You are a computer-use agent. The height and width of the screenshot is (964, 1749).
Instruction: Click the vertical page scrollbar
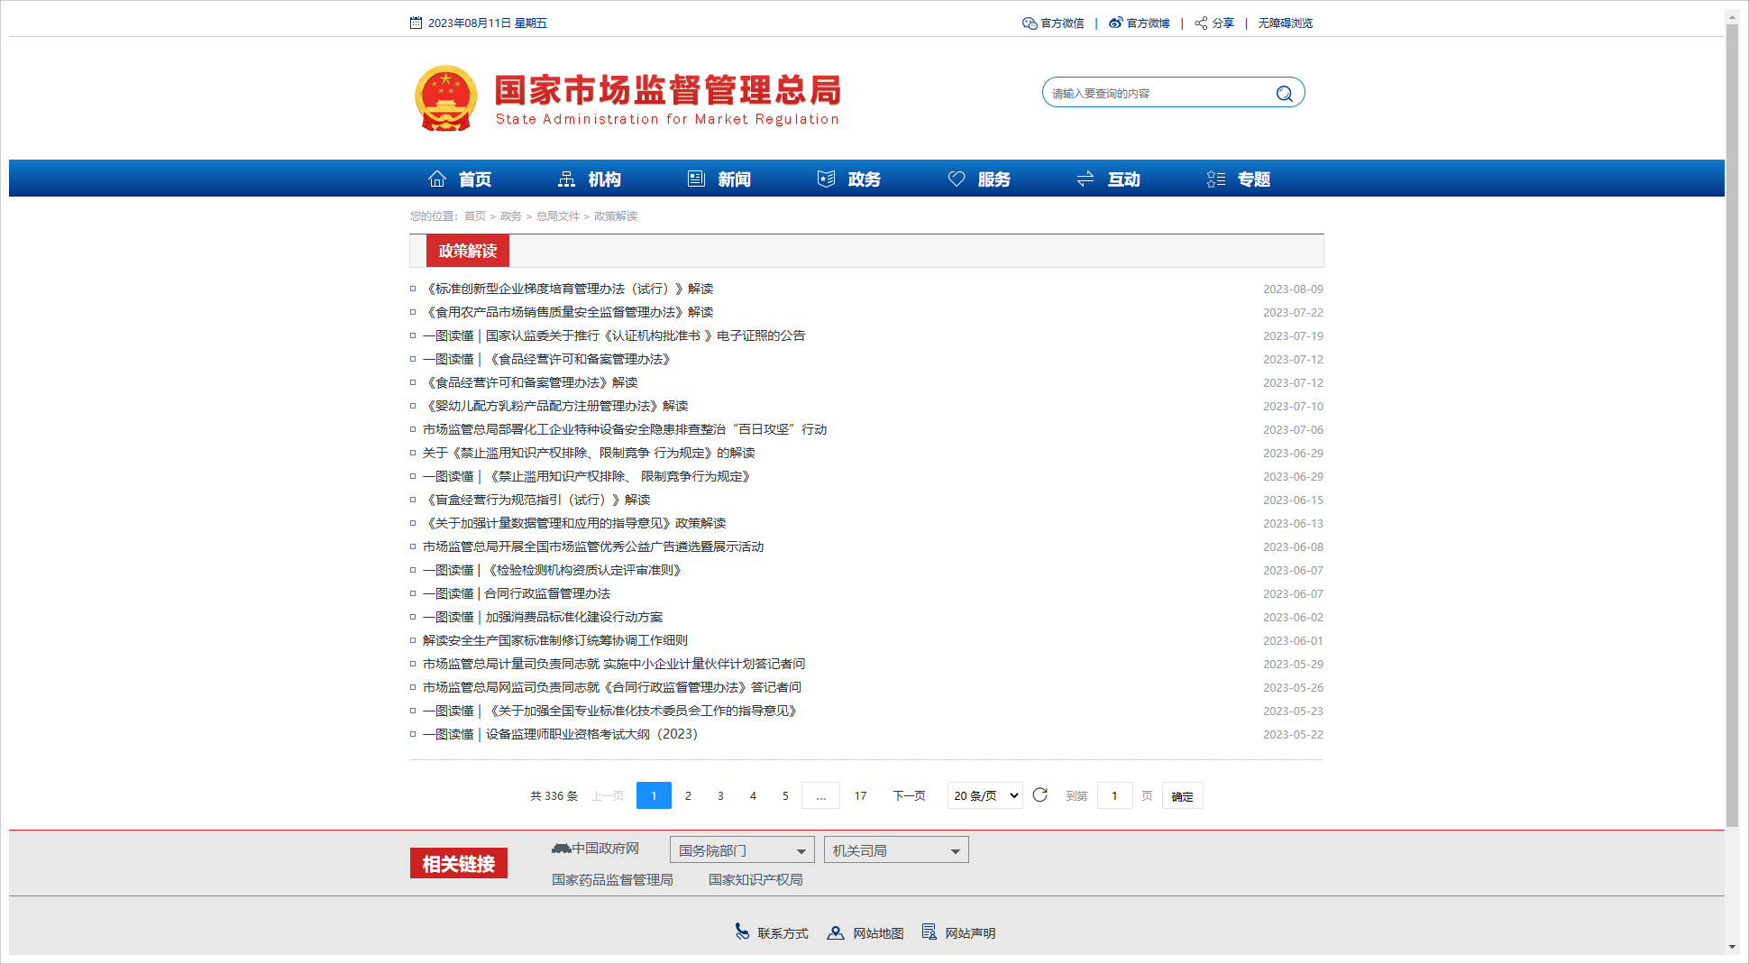click(1732, 424)
